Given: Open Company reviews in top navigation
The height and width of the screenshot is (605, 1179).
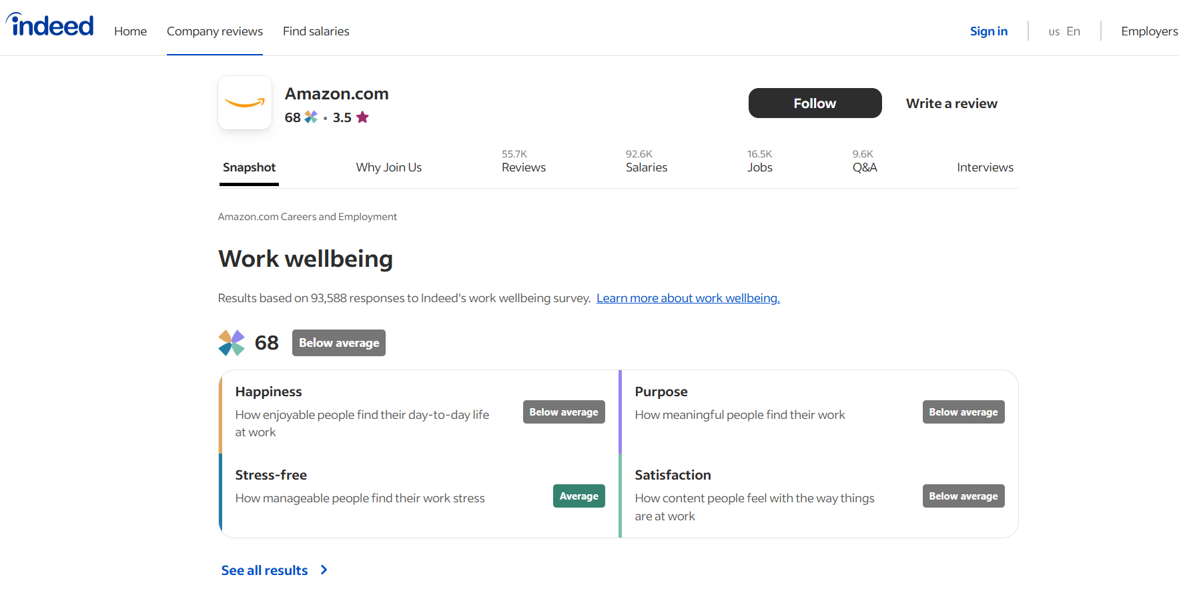Looking at the screenshot, I should coord(215,31).
